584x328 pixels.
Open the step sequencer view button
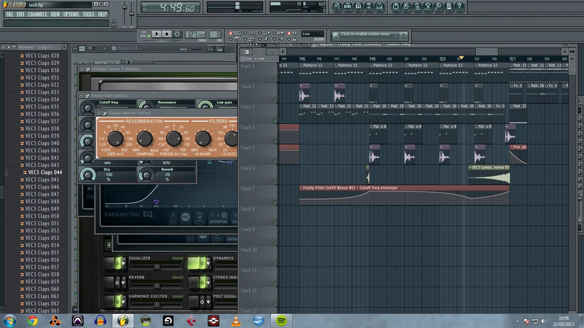point(347,6)
